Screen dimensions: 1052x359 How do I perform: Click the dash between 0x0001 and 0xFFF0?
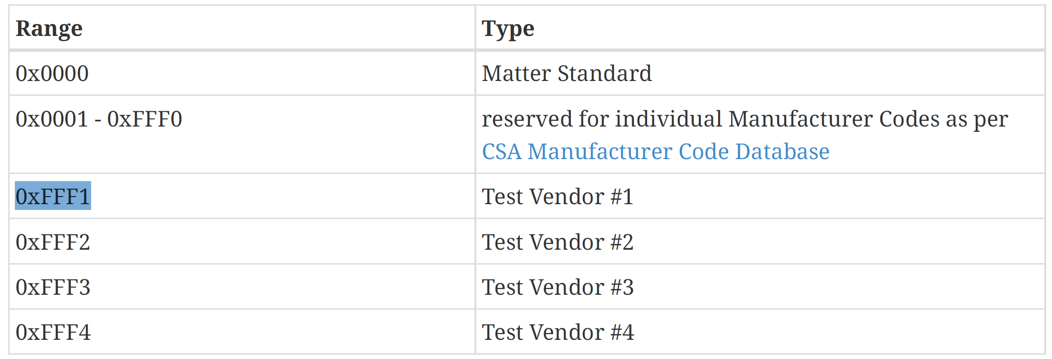[x=97, y=120]
